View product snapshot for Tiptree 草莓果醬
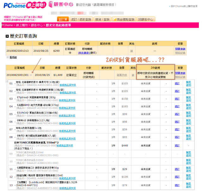The image size is (202, 191). [x=67, y=100]
